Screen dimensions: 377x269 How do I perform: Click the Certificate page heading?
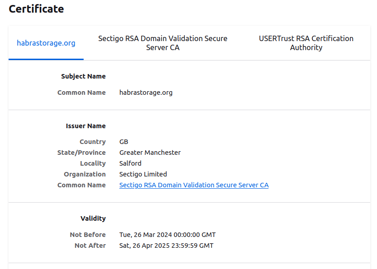point(36,9)
